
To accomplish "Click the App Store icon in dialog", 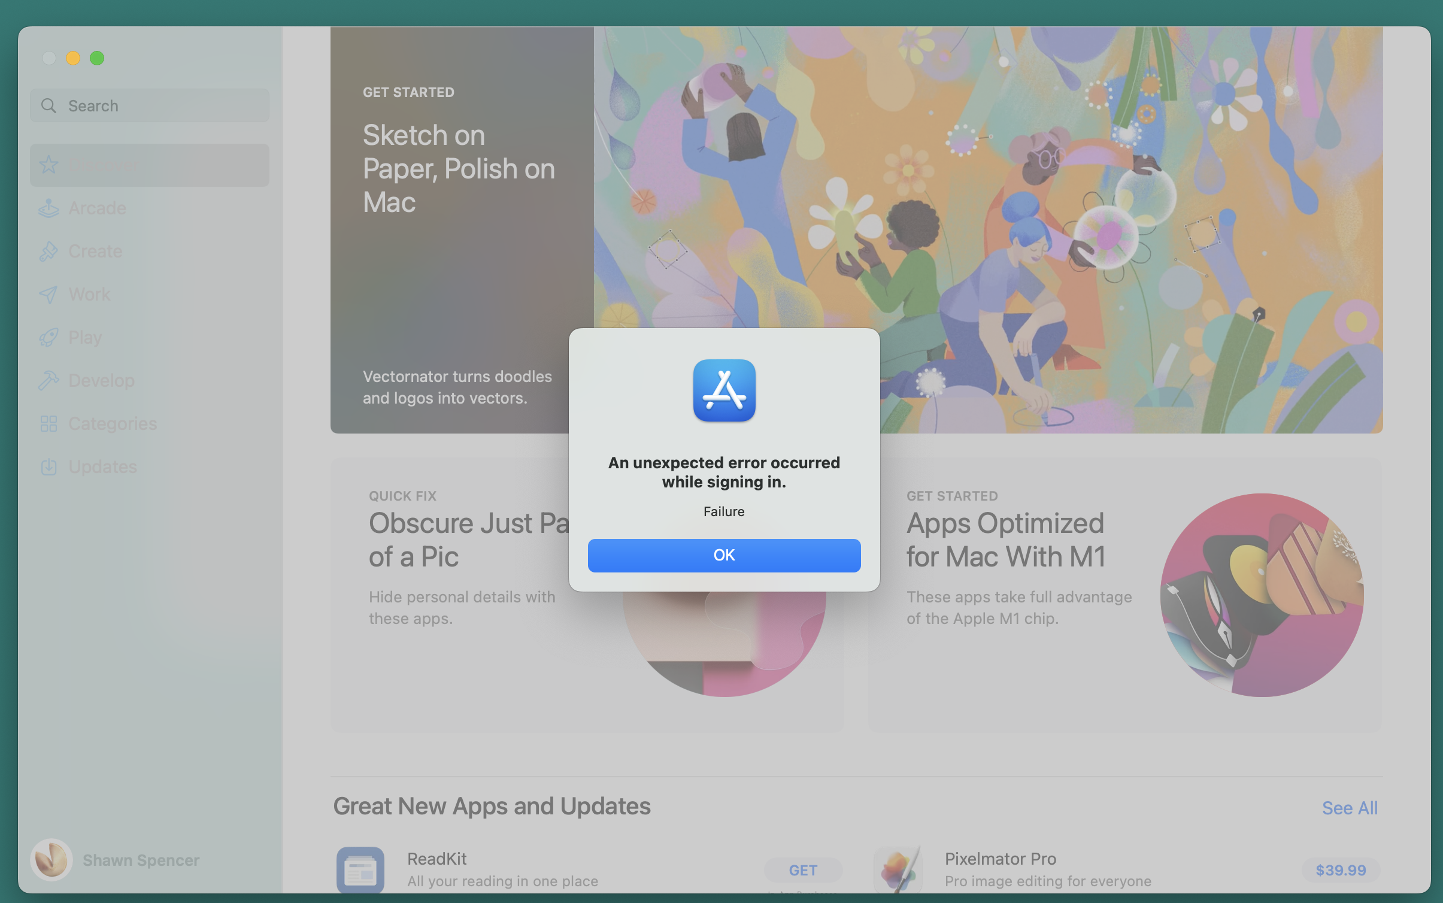I will click(x=724, y=390).
